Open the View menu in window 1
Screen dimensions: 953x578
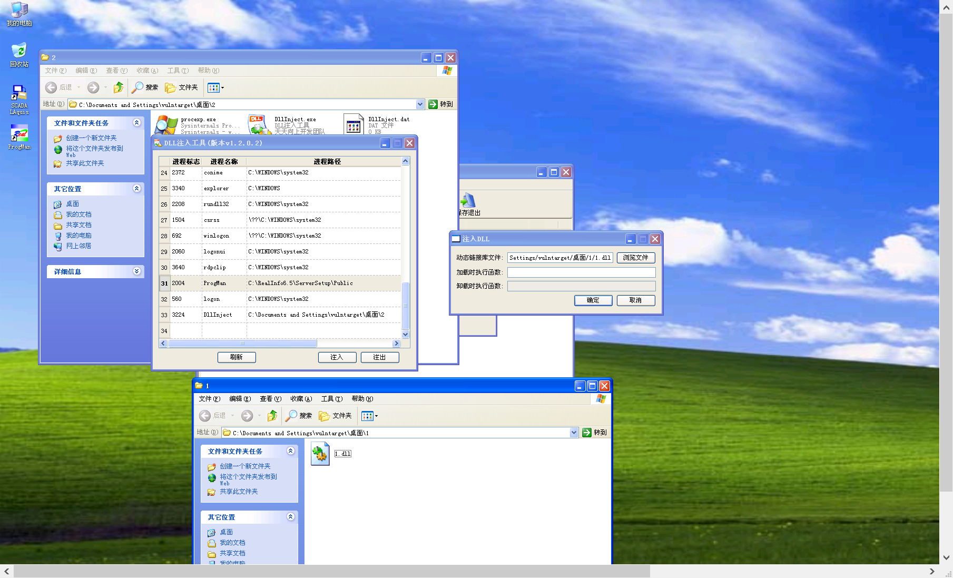[270, 399]
